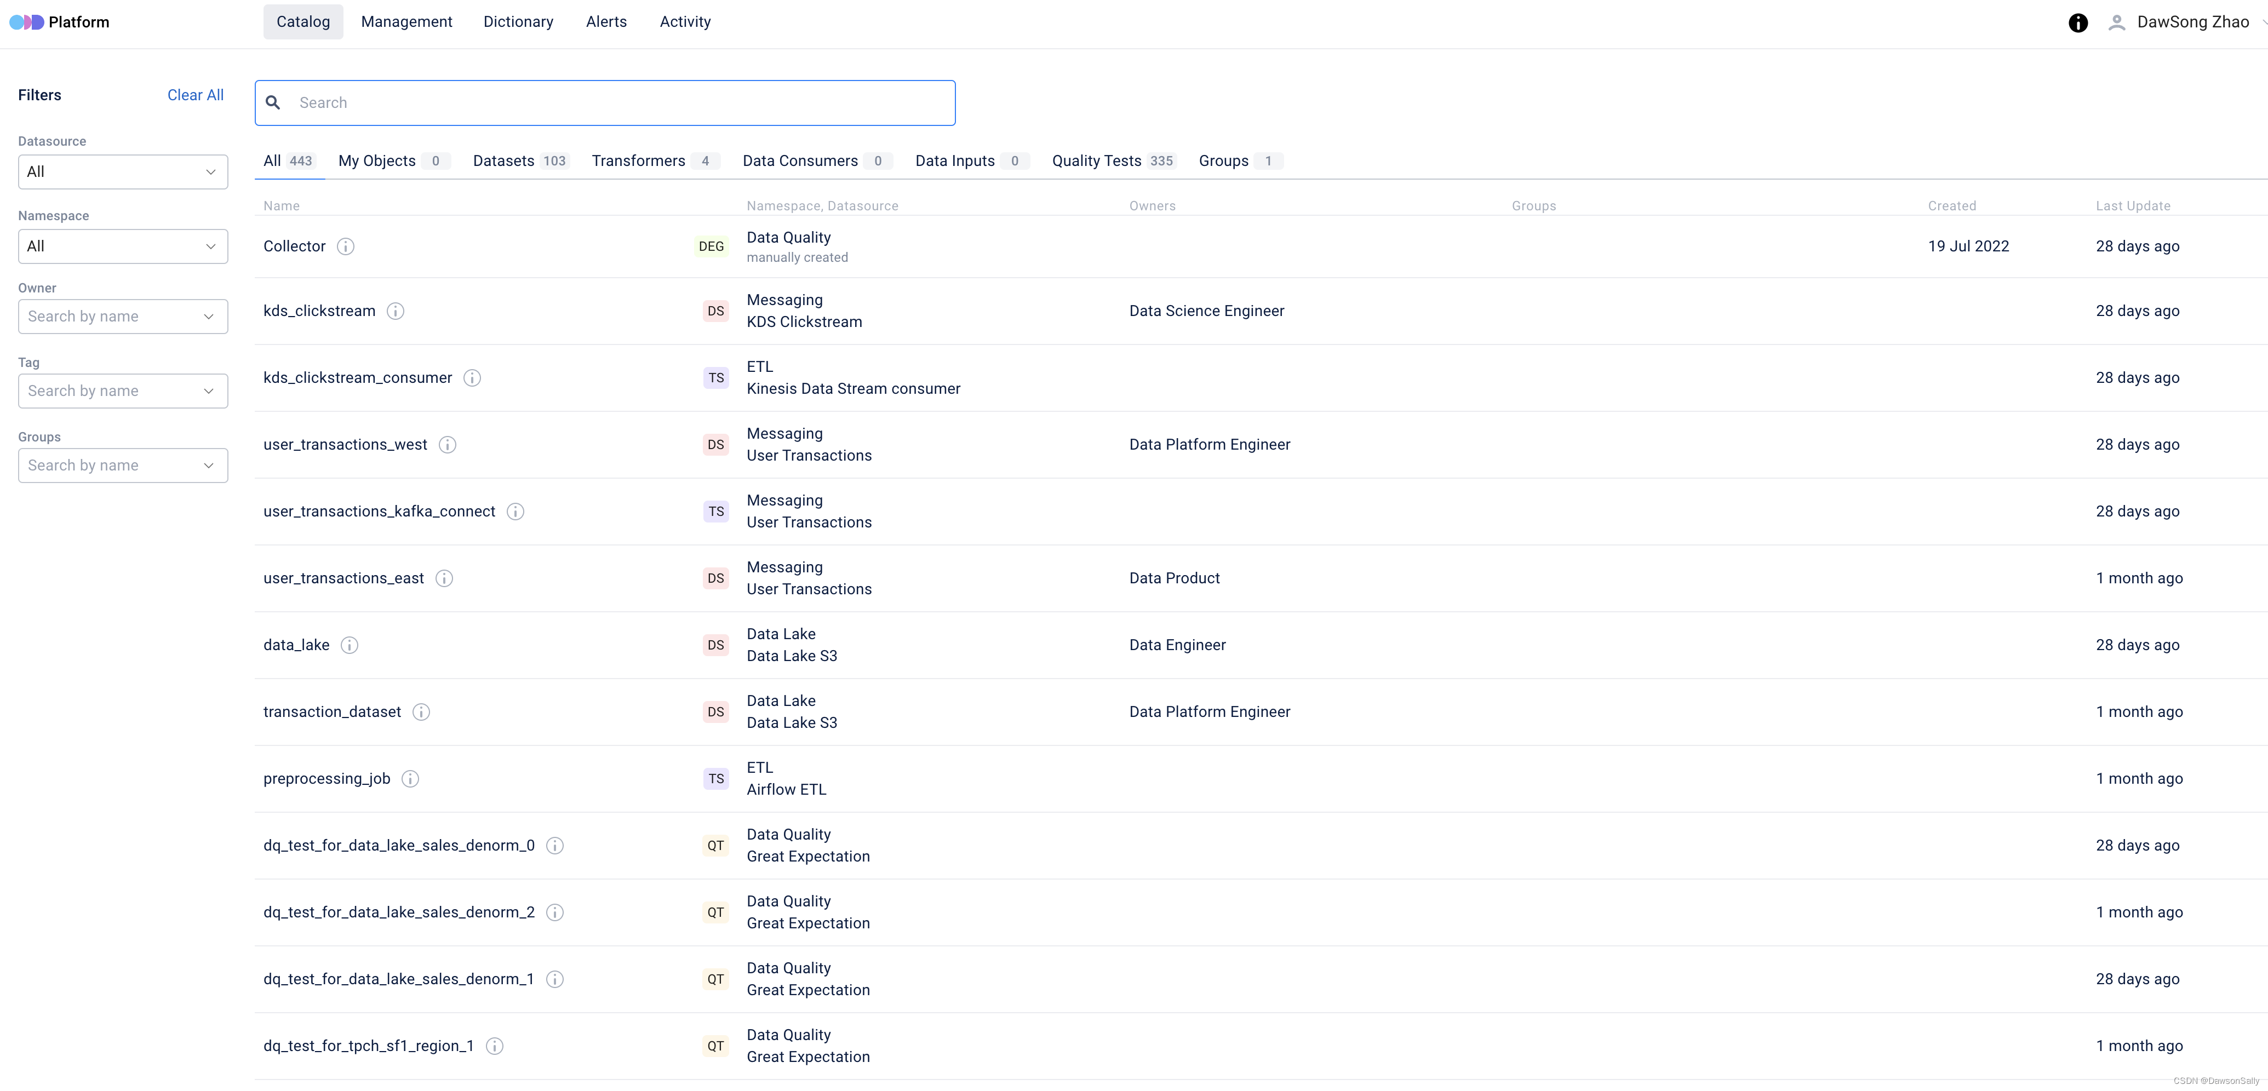Click info icon beside preprocessing_job
Viewport: 2268px width, 1091px height.
410,778
